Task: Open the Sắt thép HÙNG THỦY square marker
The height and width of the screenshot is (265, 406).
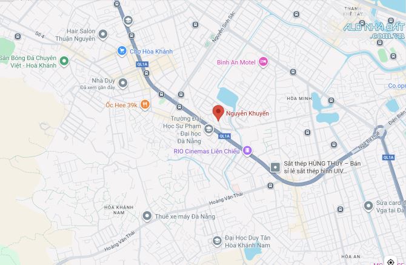Action: 275,167
